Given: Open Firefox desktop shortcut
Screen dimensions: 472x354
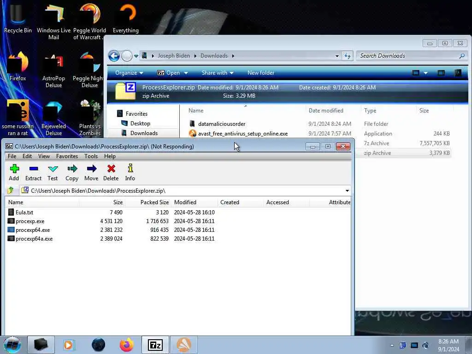Looking at the screenshot, I should [18, 66].
